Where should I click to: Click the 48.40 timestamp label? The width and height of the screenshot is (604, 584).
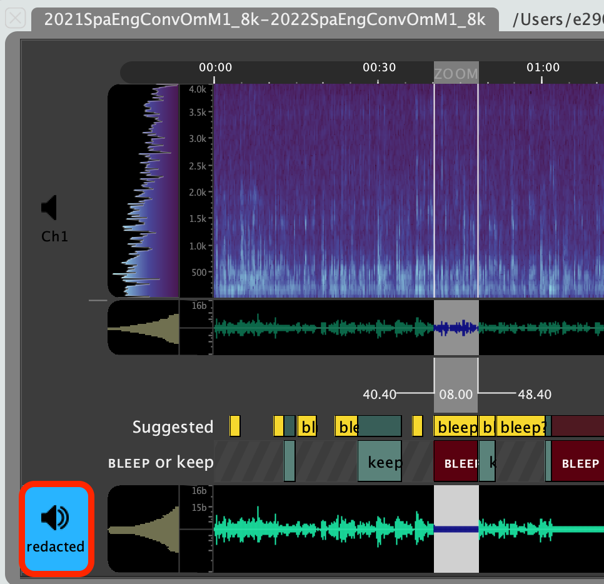point(535,395)
